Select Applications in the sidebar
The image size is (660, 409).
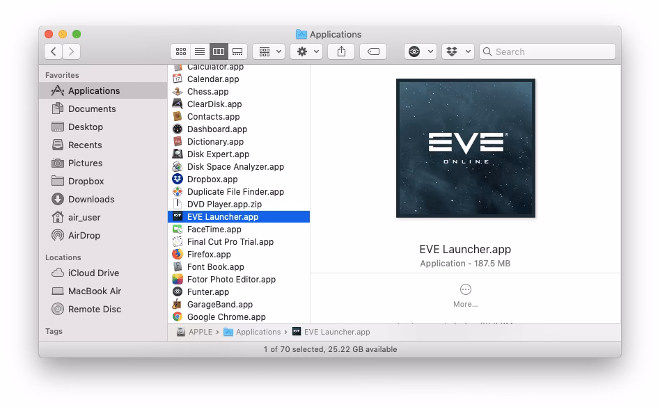[103, 90]
